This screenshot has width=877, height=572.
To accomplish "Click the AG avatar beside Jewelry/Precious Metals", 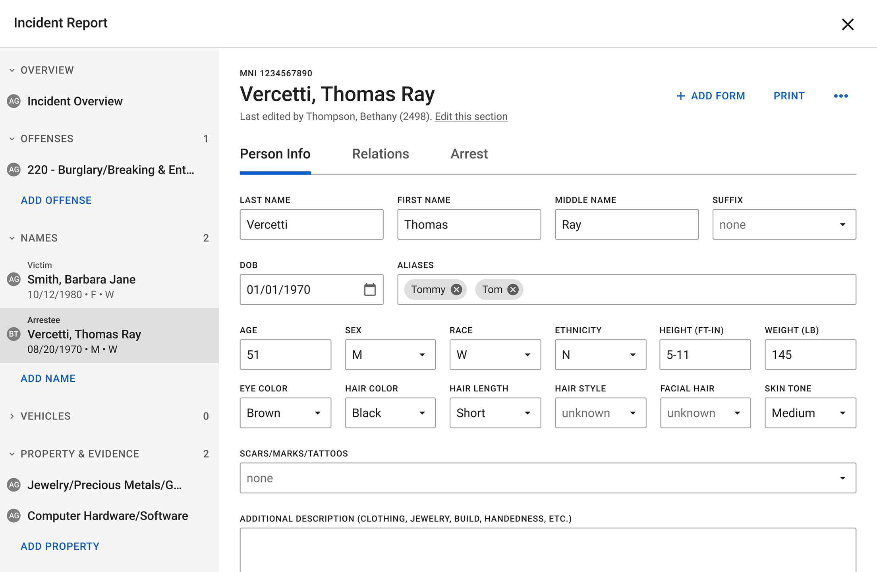I will pyautogui.click(x=14, y=485).
